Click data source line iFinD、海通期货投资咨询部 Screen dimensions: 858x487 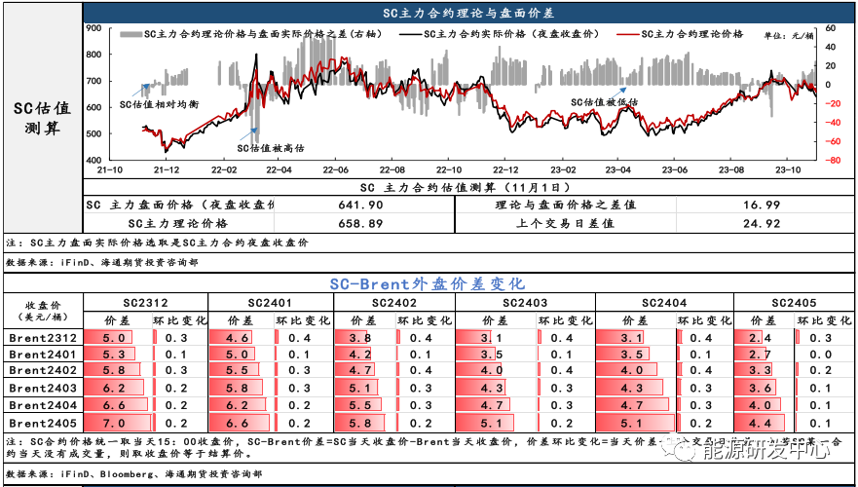coord(102,263)
